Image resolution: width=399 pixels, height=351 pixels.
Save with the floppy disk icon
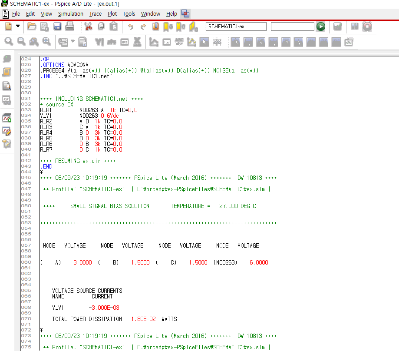click(x=57, y=26)
